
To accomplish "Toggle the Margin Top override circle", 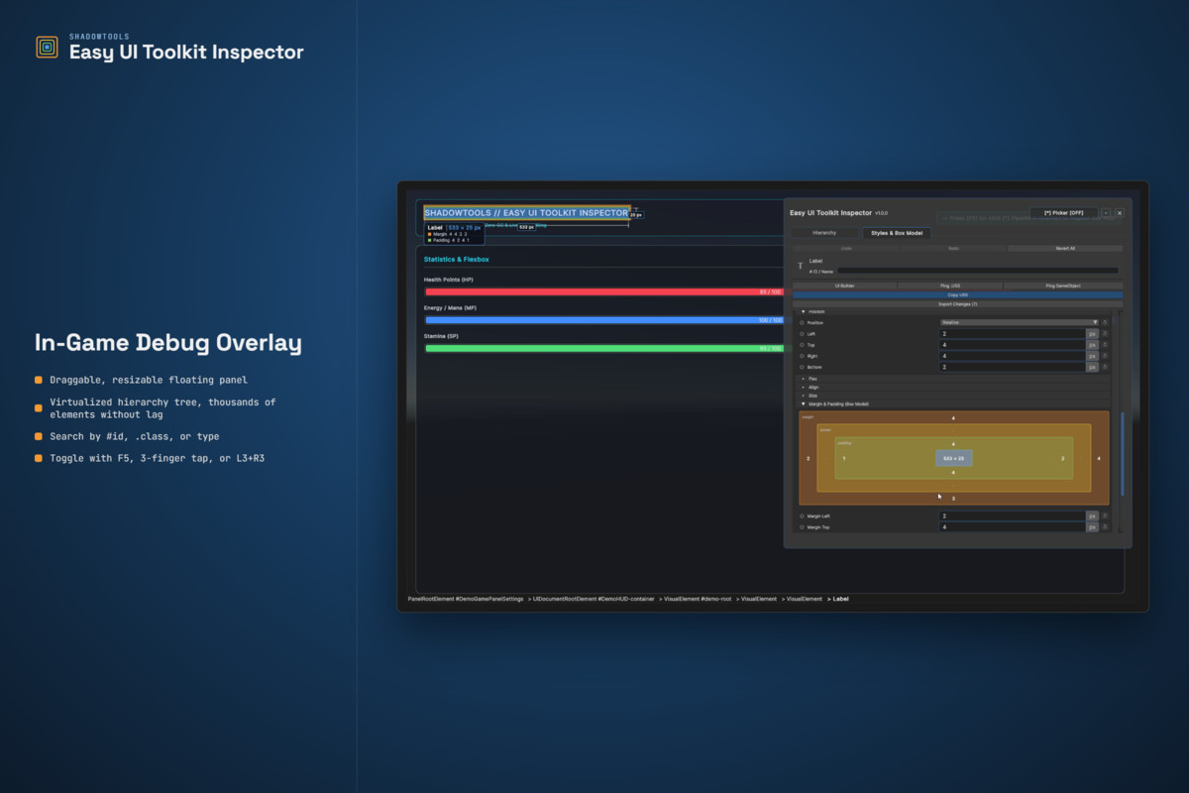I will [802, 527].
